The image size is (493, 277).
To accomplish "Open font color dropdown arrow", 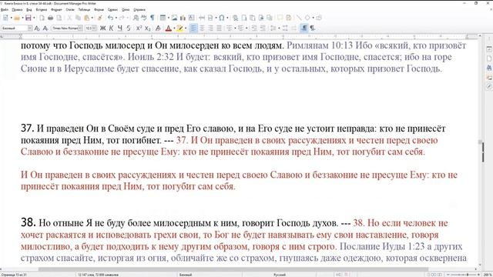I will point(174,28).
